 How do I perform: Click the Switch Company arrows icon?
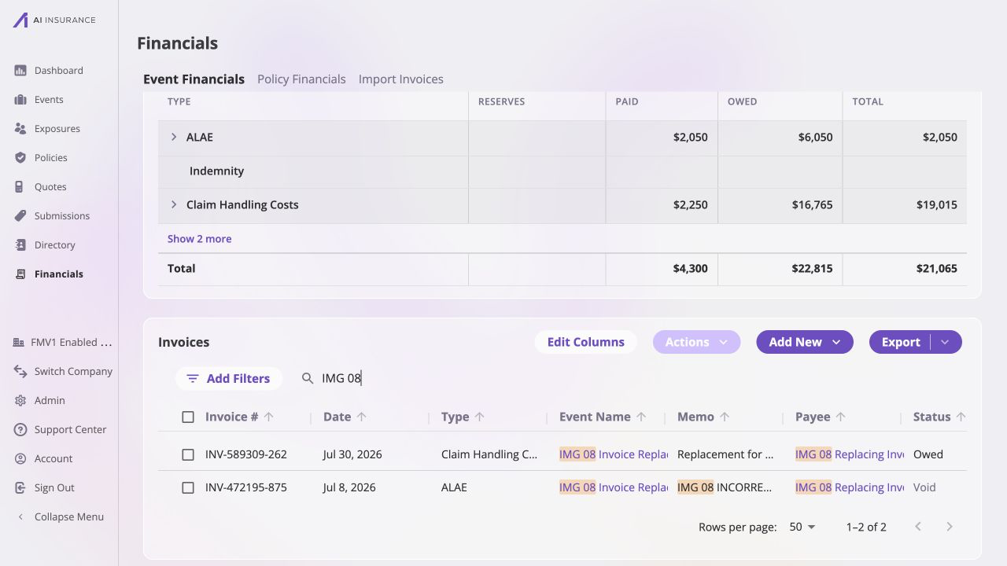tap(20, 372)
